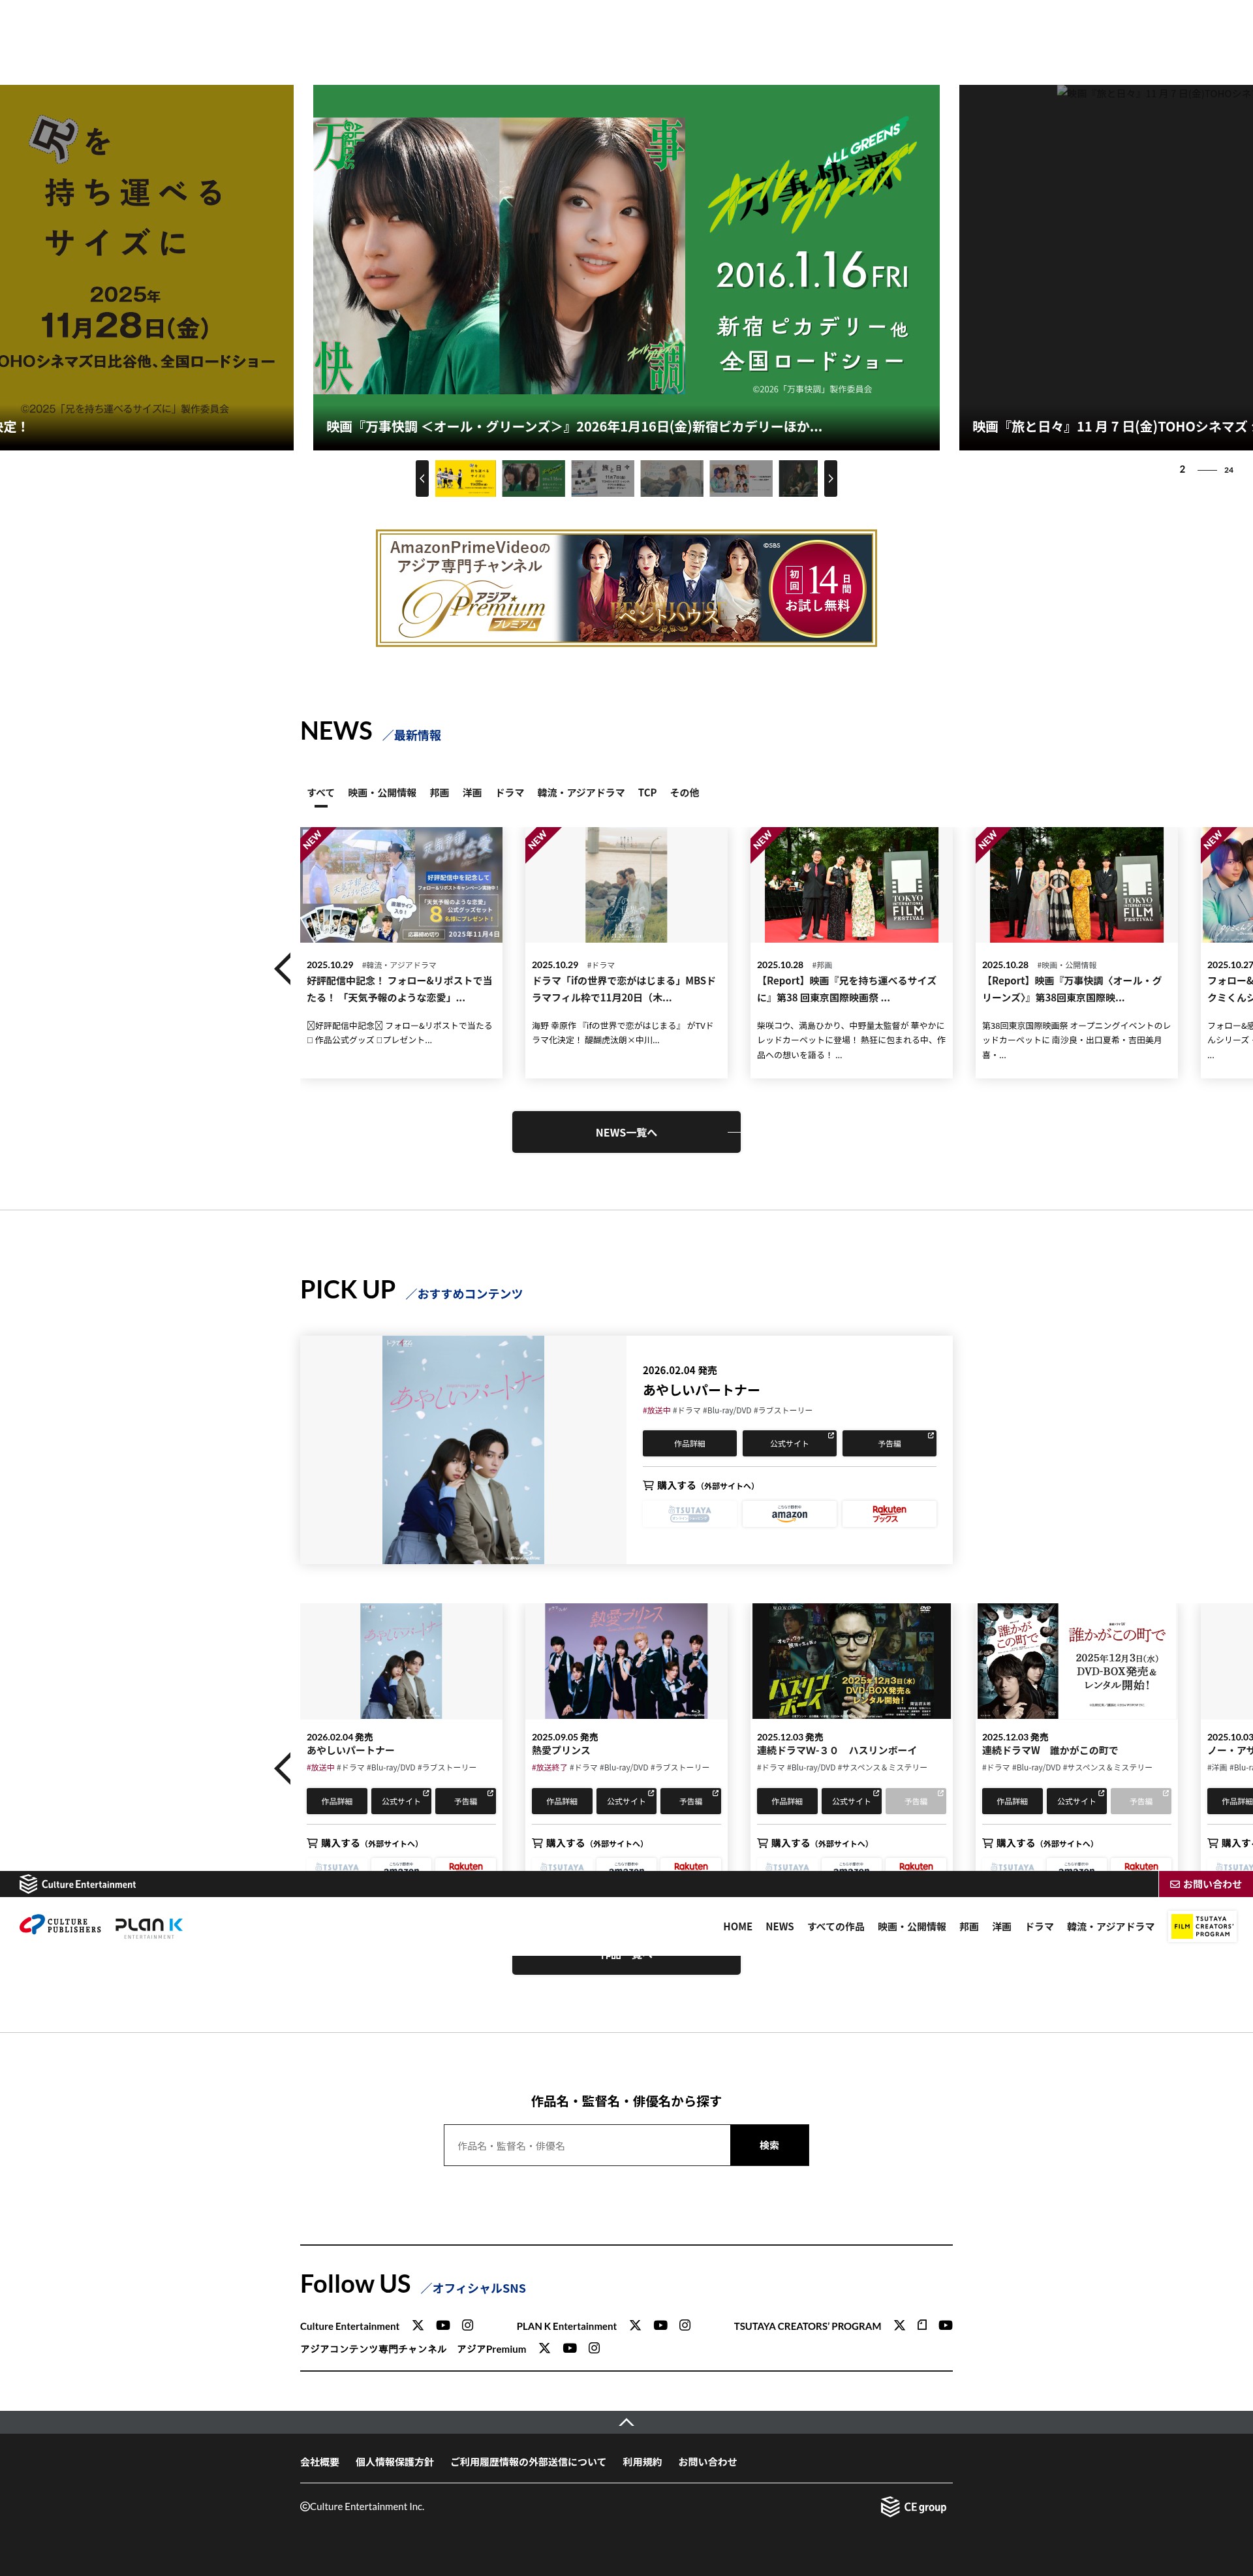Open アジアPremium X account

544,2348
